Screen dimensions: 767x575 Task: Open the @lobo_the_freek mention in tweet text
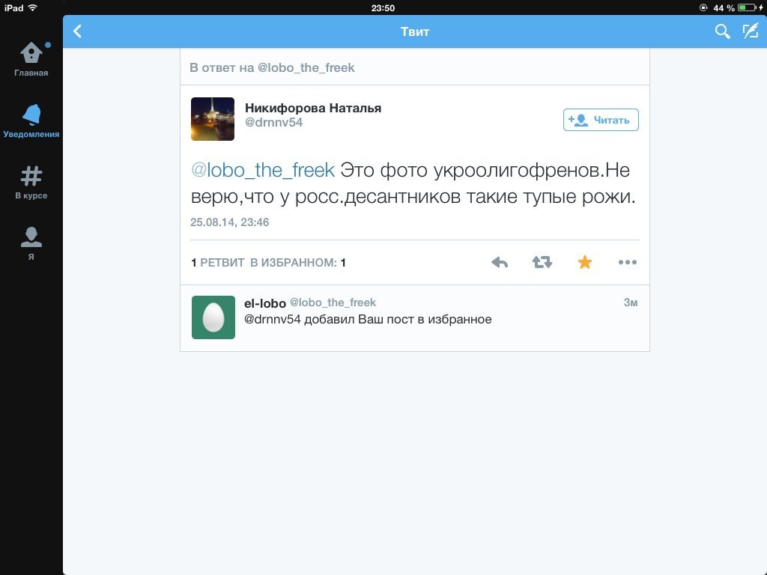263,170
